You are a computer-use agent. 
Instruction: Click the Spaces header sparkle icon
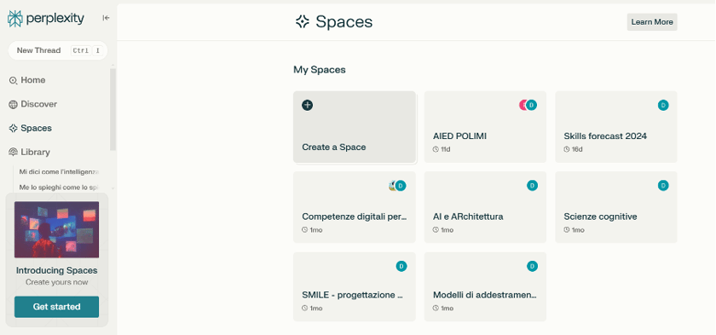[303, 22]
